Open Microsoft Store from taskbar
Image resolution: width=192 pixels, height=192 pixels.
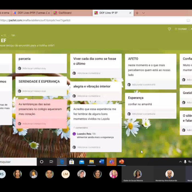[72, 162]
